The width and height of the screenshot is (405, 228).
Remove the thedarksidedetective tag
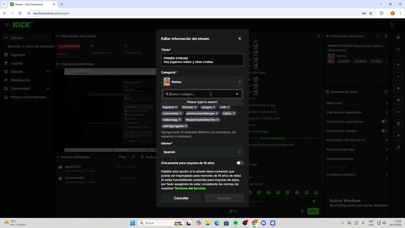coord(217,120)
